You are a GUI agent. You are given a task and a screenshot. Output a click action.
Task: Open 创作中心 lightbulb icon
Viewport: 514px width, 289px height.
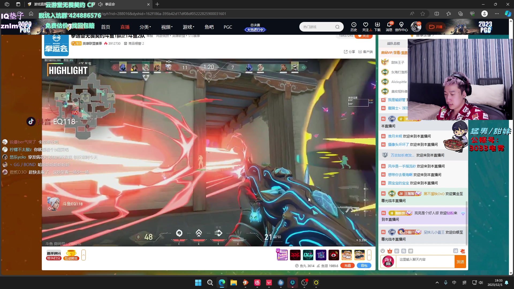coord(401,27)
